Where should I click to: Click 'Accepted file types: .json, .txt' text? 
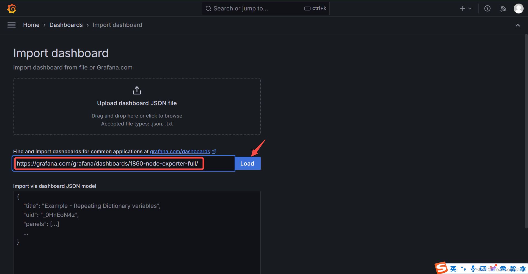coord(137,124)
